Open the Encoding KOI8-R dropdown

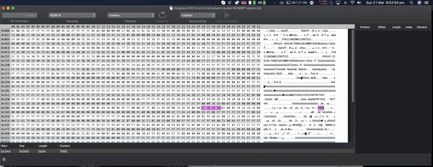pos(72,15)
